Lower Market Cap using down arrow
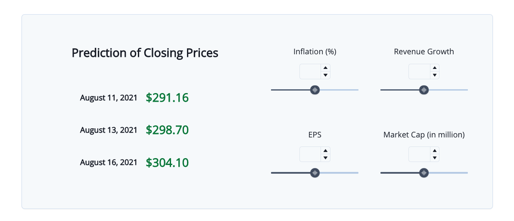This screenshot has width=514, height=221. coord(435,158)
